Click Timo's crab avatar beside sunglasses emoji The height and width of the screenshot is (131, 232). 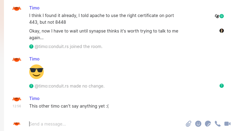(x=17, y=60)
